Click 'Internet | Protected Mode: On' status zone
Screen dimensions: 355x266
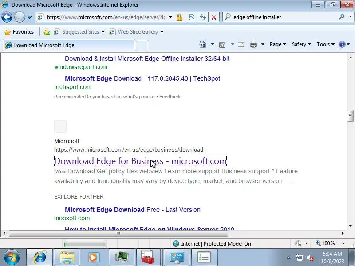212,243
